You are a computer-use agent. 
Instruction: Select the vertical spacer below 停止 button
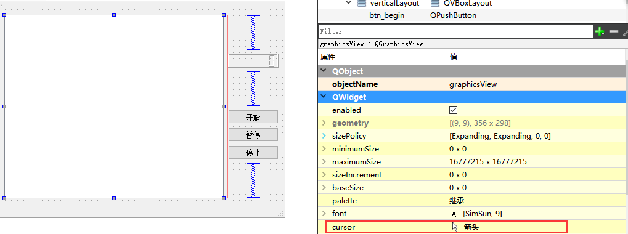253,180
